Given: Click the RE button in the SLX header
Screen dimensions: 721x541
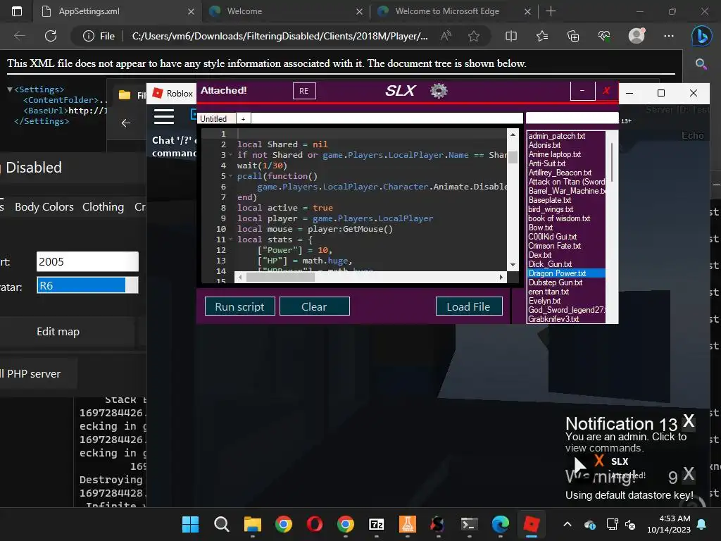Looking at the screenshot, I should pyautogui.click(x=304, y=91).
